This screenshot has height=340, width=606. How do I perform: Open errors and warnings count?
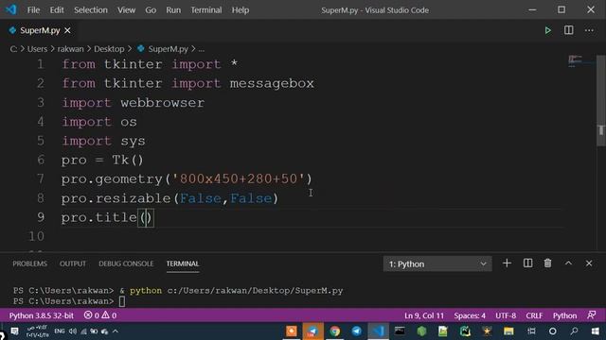coord(100,315)
